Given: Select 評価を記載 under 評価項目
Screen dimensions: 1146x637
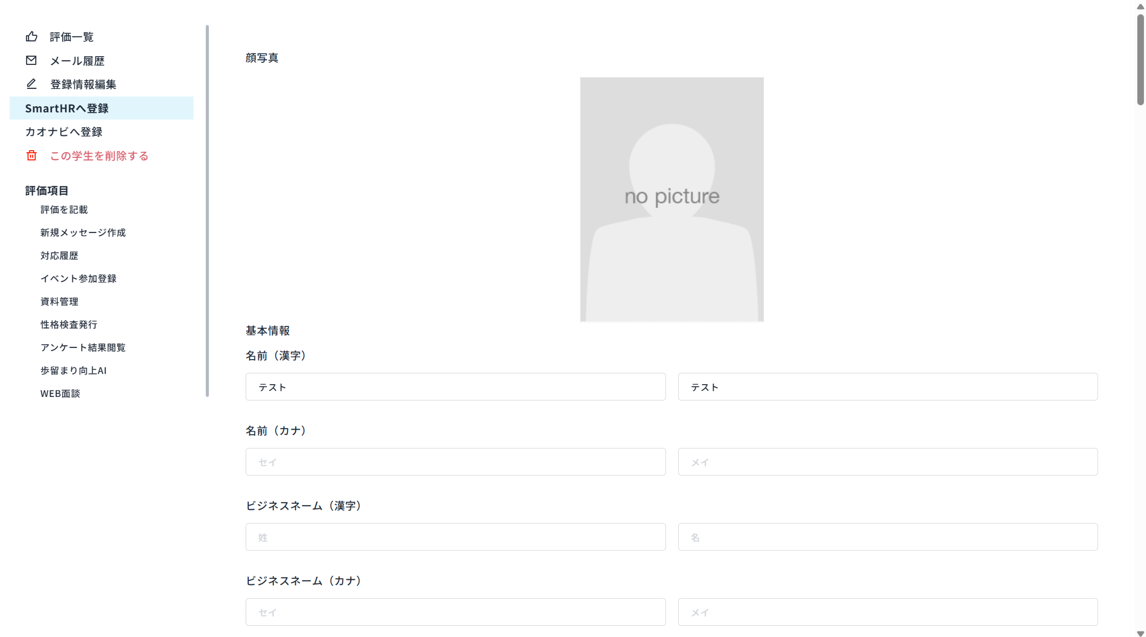Looking at the screenshot, I should click(x=64, y=210).
